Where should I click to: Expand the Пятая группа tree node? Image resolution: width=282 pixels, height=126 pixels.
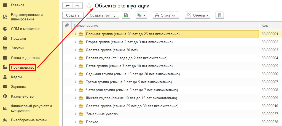coord(76,66)
